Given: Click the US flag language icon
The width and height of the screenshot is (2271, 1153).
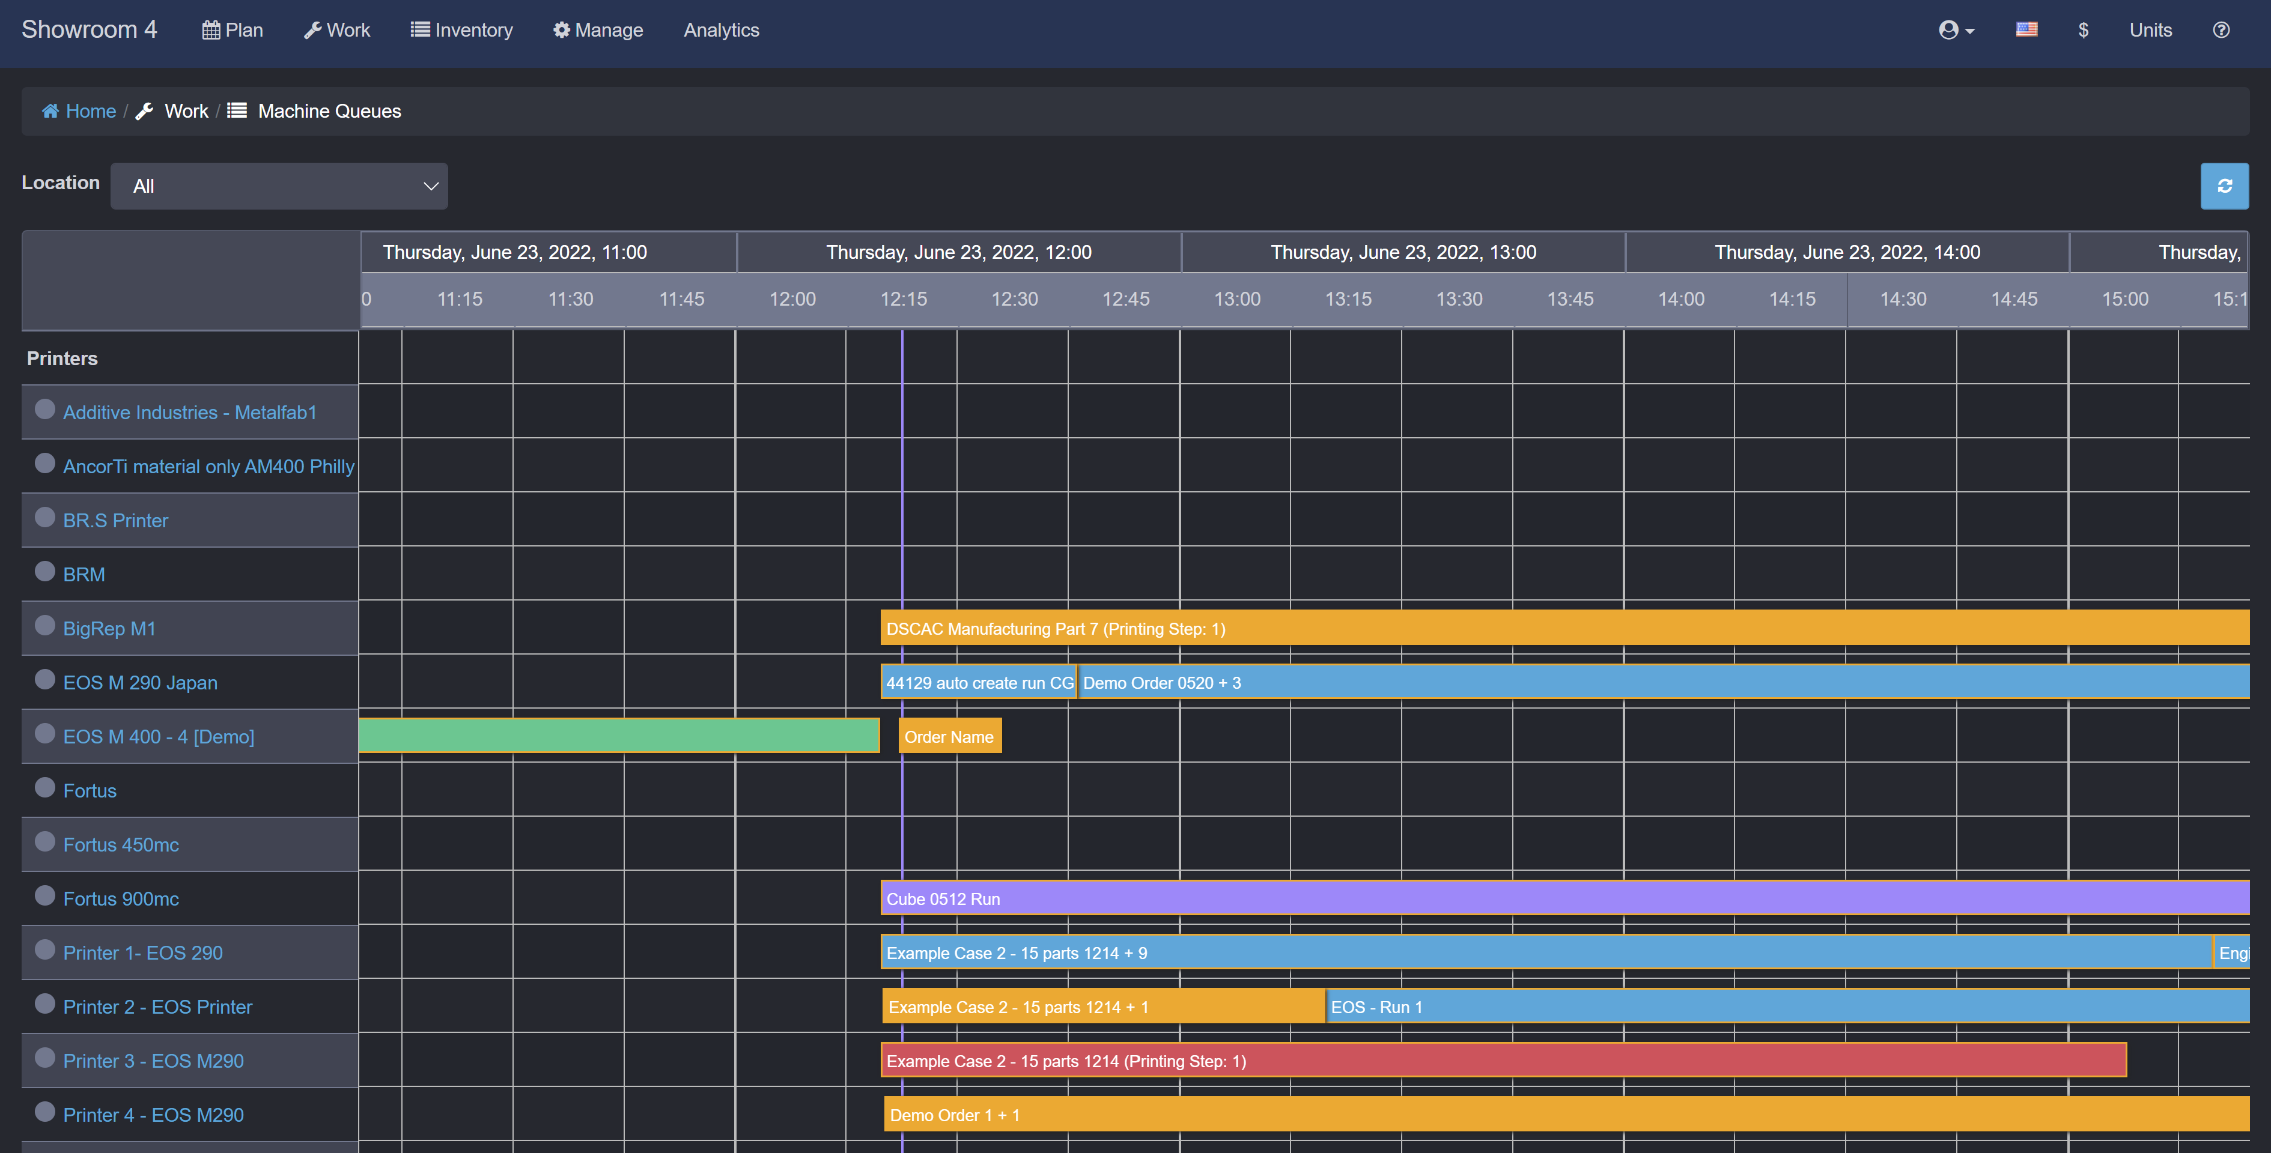Looking at the screenshot, I should tap(2026, 30).
